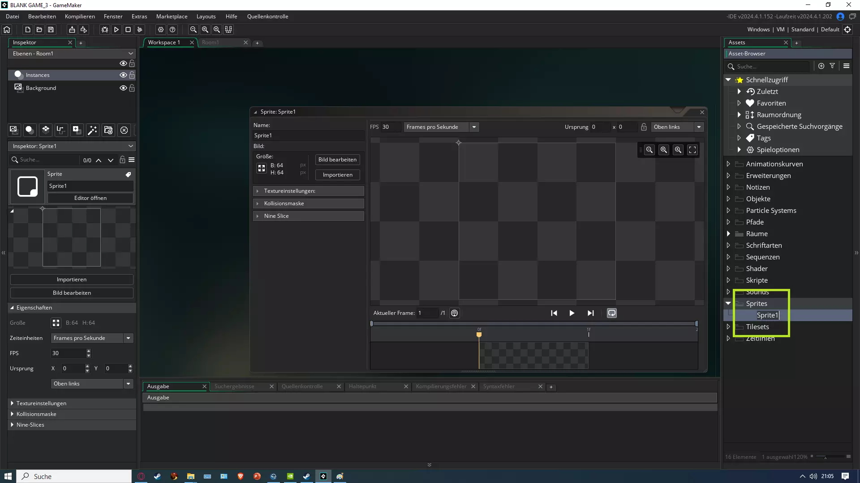Click the Save project icon in toolbar
This screenshot has width=860, height=483.
click(x=51, y=30)
